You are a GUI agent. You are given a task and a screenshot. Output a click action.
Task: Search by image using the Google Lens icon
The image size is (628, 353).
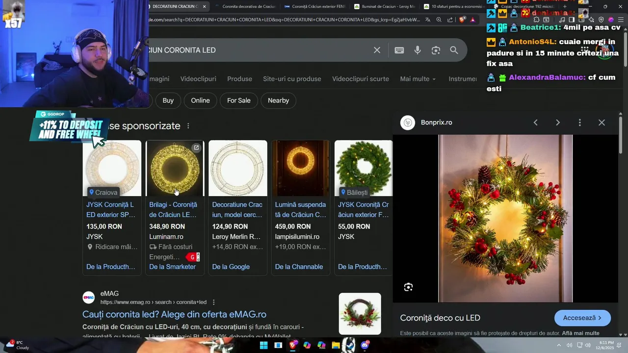coord(436,50)
